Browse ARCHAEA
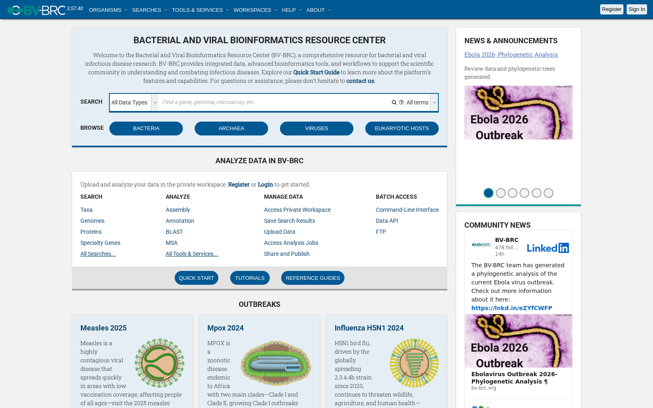653x408 pixels. pyautogui.click(x=231, y=129)
